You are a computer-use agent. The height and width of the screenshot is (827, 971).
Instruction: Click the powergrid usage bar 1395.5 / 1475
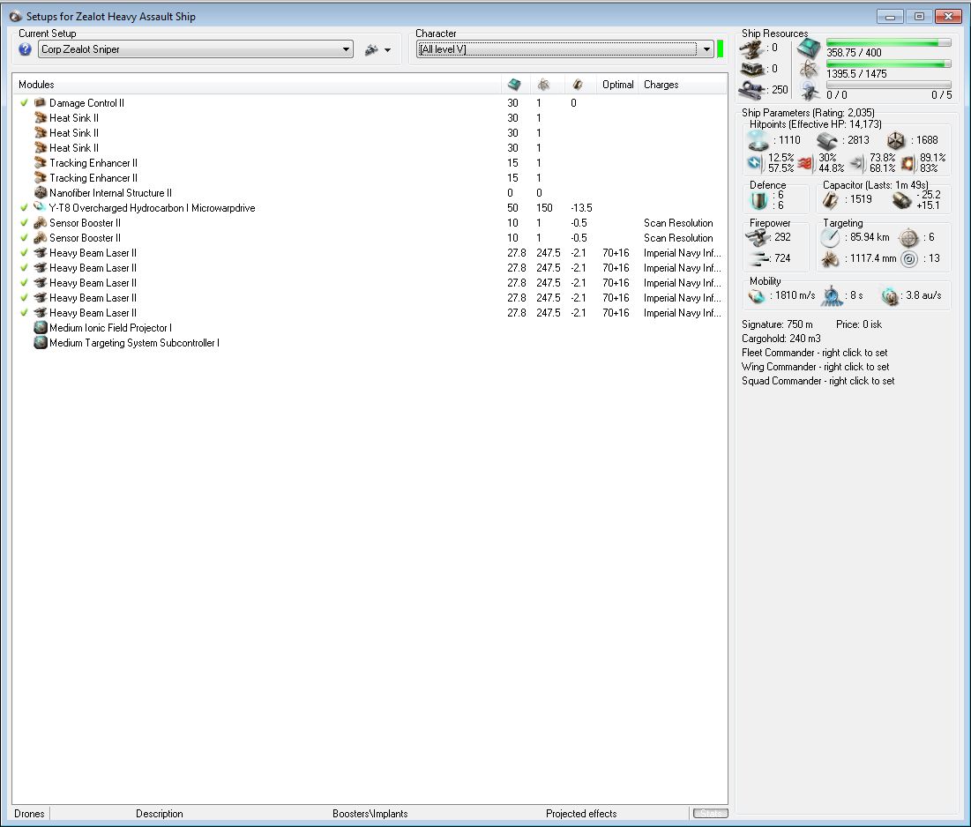pos(889,63)
